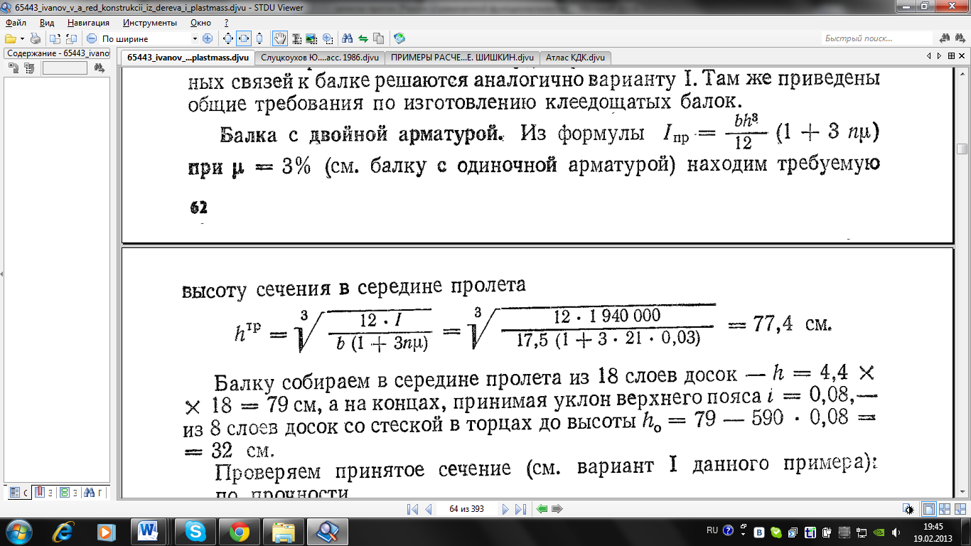The height and width of the screenshot is (546, 971).
Task: Zoom out using the minus icon
Action: click(x=92, y=38)
